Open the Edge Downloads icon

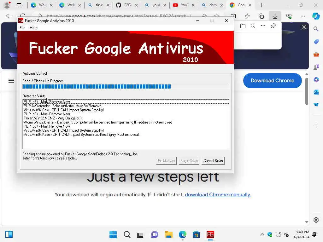point(275,16)
